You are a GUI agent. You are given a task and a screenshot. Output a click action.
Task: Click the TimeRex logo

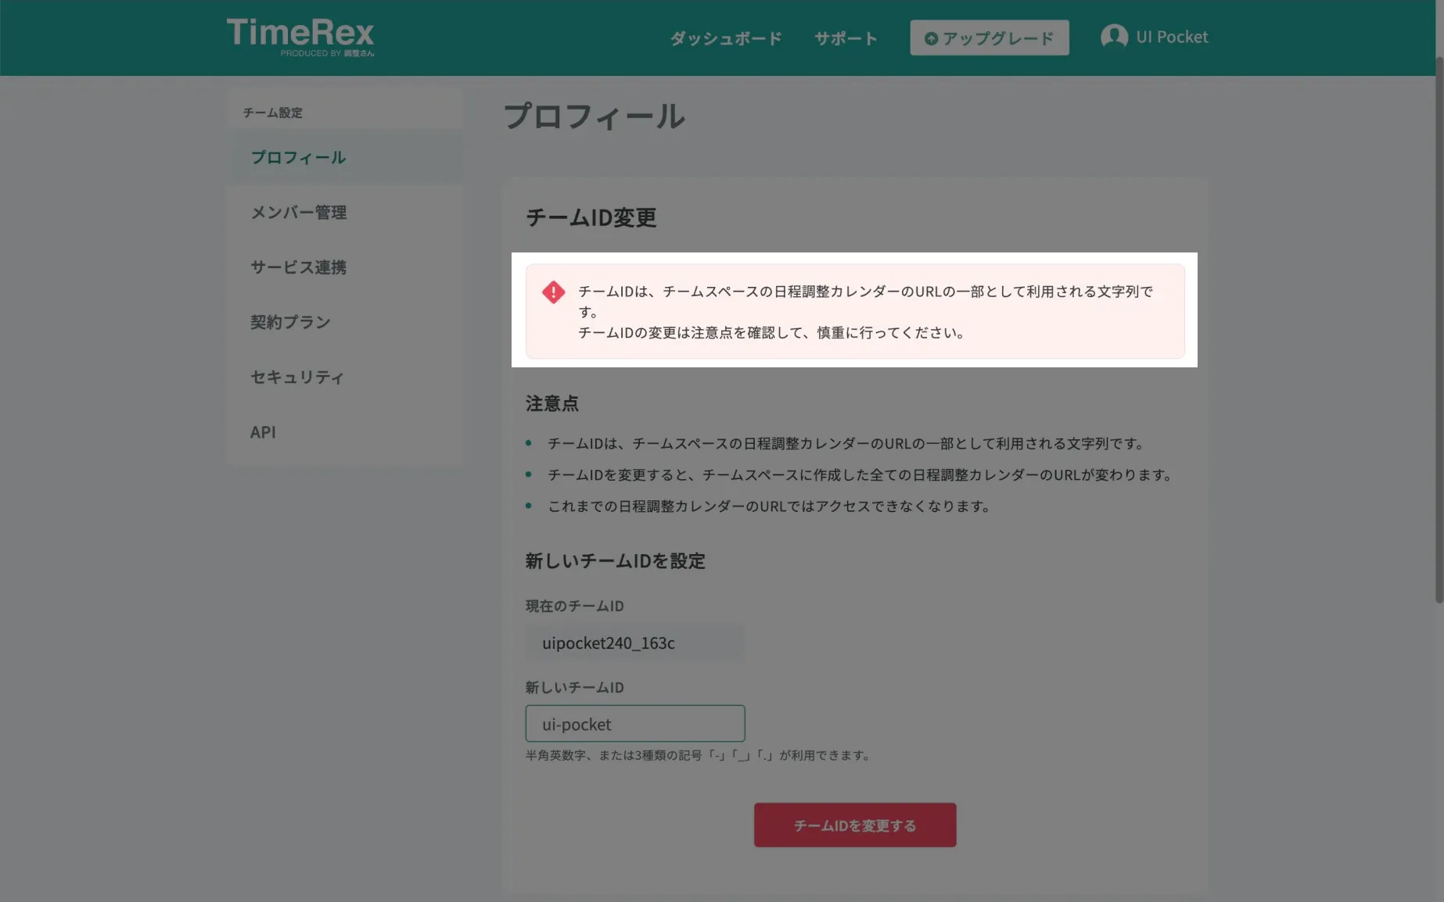click(x=300, y=34)
